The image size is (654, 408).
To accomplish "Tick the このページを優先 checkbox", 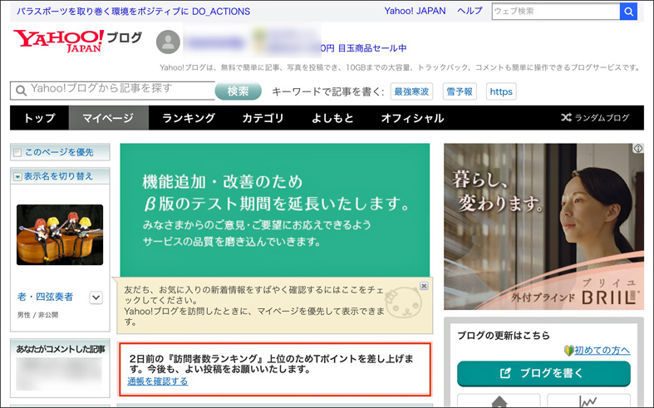I will click(x=17, y=153).
